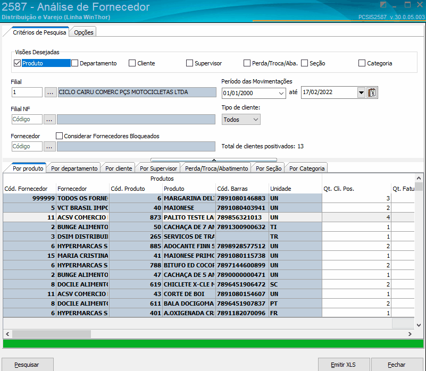Open the Por cliente tab
The height and width of the screenshot is (371, 426).
pyautogui.click(x=119, y=168)
